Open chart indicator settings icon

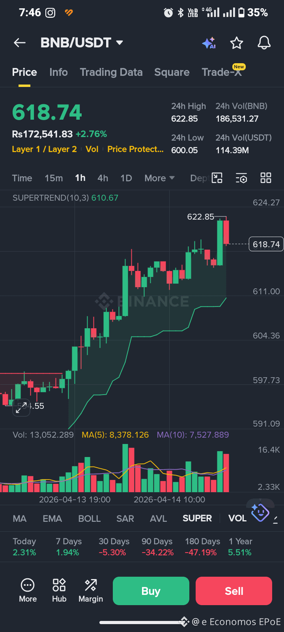pos(241,178)
